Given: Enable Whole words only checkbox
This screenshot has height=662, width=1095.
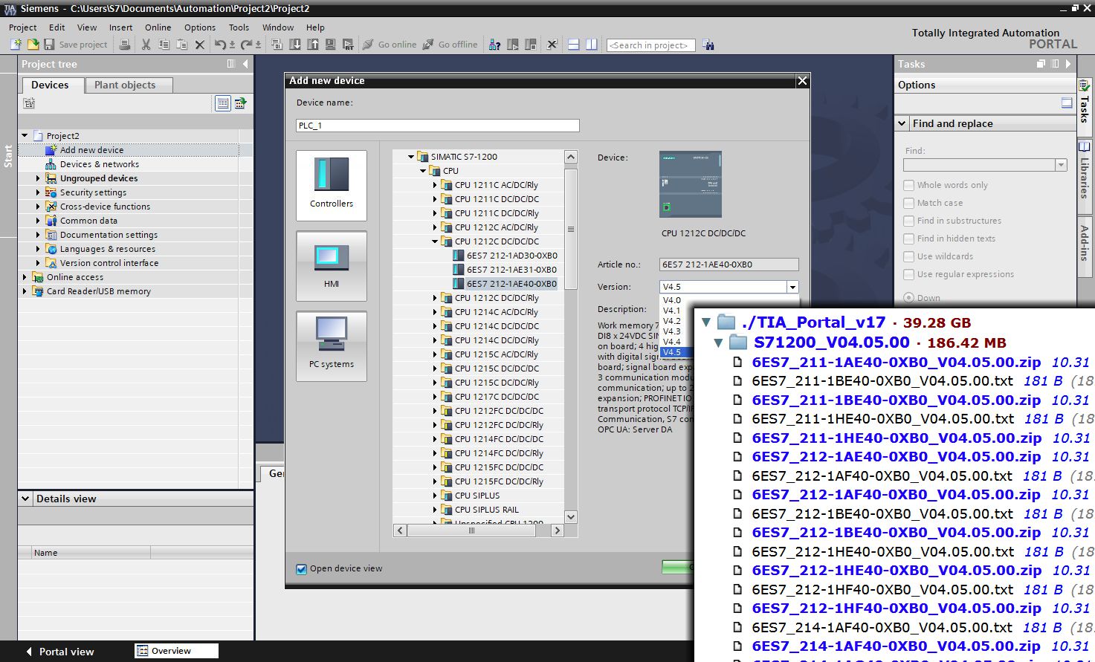Looking at the screenshot, I should [908, 185].
